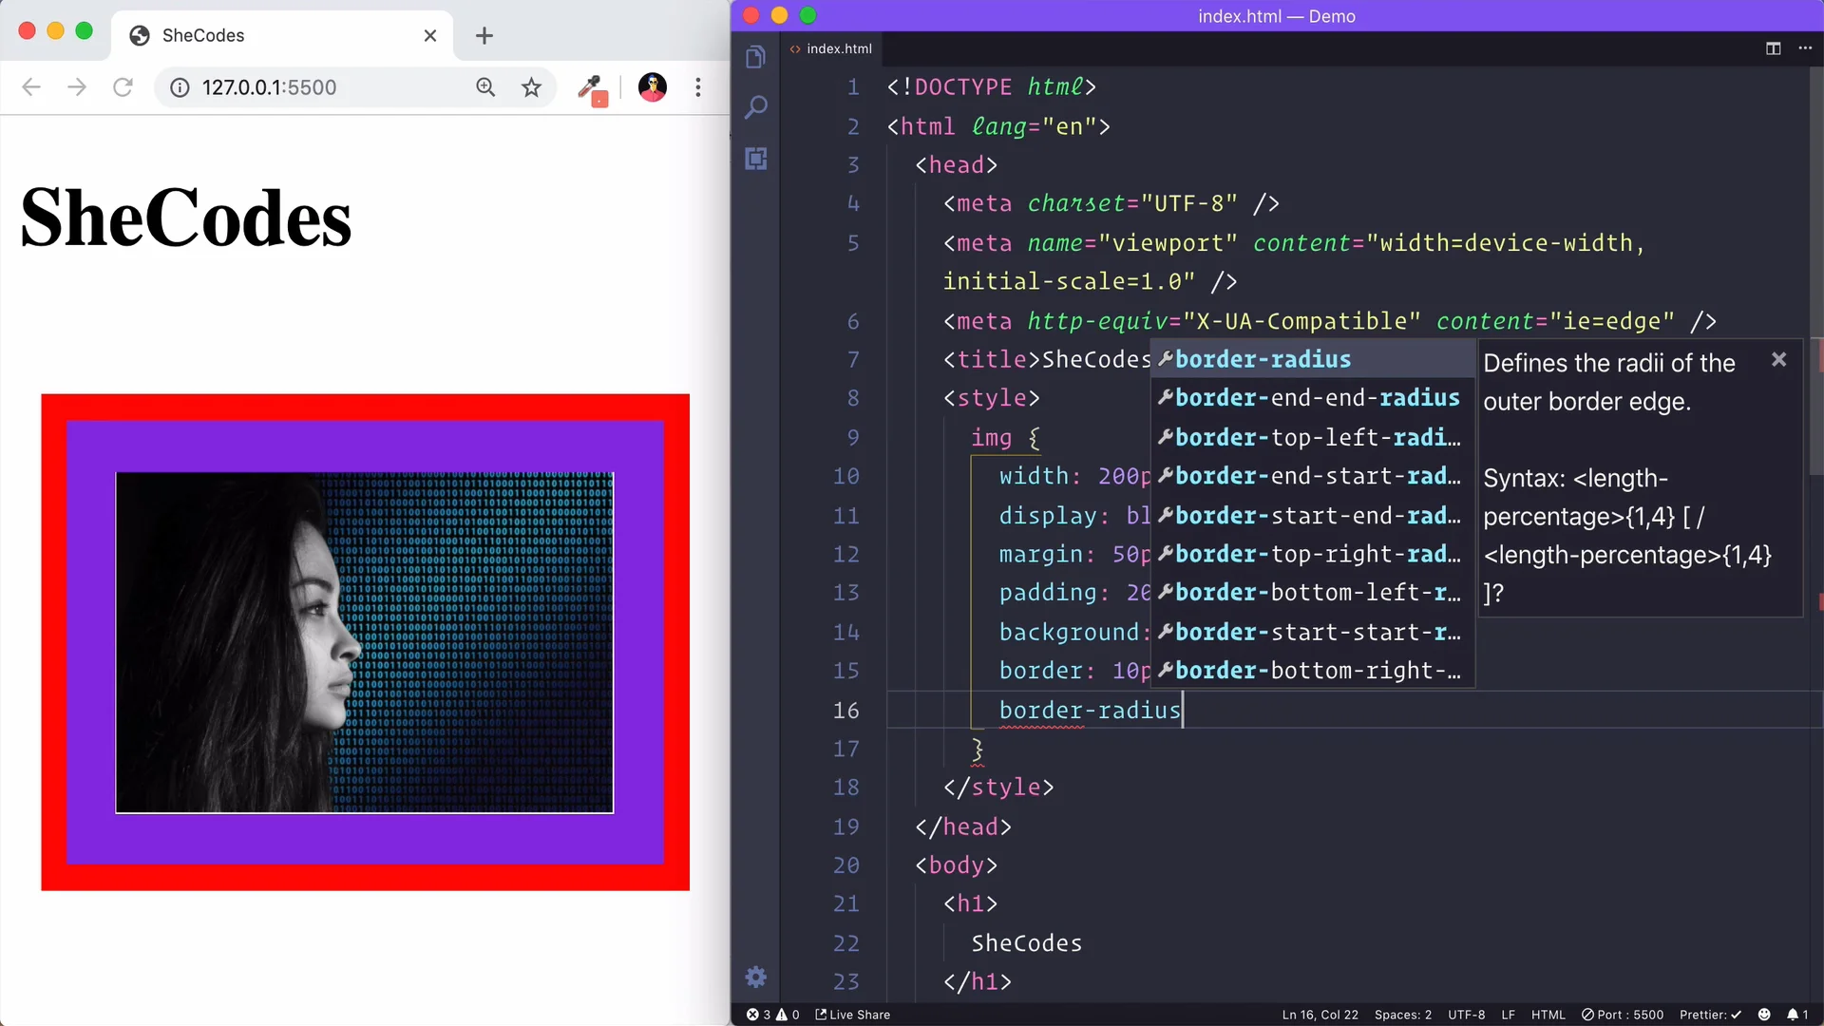Open Chrome's three-dot menu
This screenshot has width=1824, height=1026.
pyautogui.click(x=698, y=86)
